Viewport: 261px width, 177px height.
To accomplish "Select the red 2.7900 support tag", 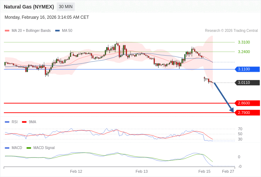I will point(247,113).
